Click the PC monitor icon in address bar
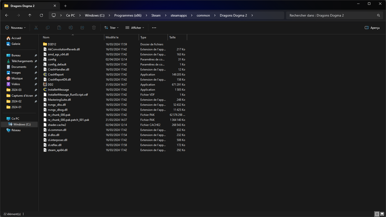Viewport: 386px width, 217px height. [x=54, y=15]
